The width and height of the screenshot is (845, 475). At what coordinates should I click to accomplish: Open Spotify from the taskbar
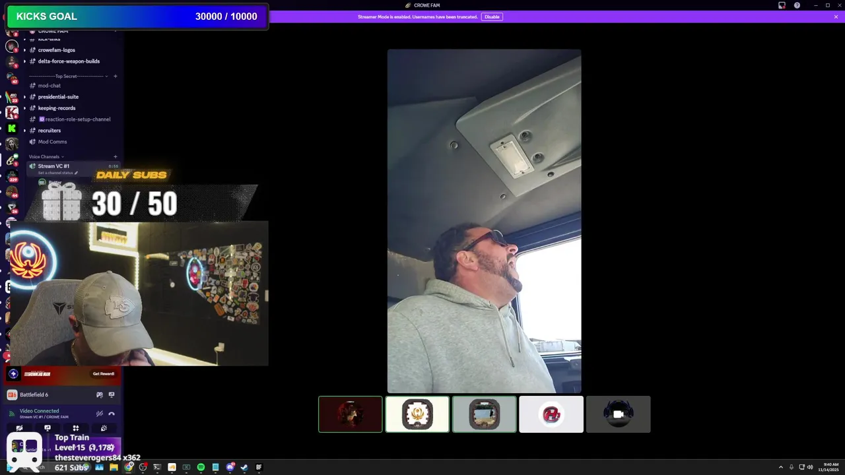[201, 467]
